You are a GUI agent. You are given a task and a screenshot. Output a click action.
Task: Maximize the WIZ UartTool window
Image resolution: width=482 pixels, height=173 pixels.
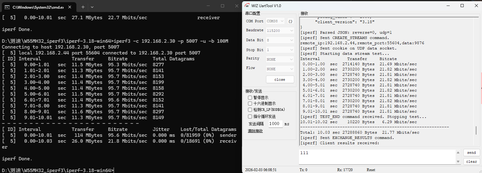(462, 6)
